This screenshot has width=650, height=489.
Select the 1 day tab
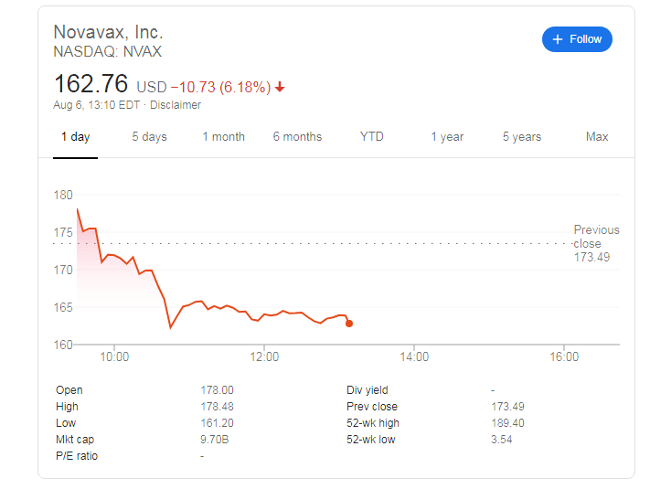pos(75,137)
